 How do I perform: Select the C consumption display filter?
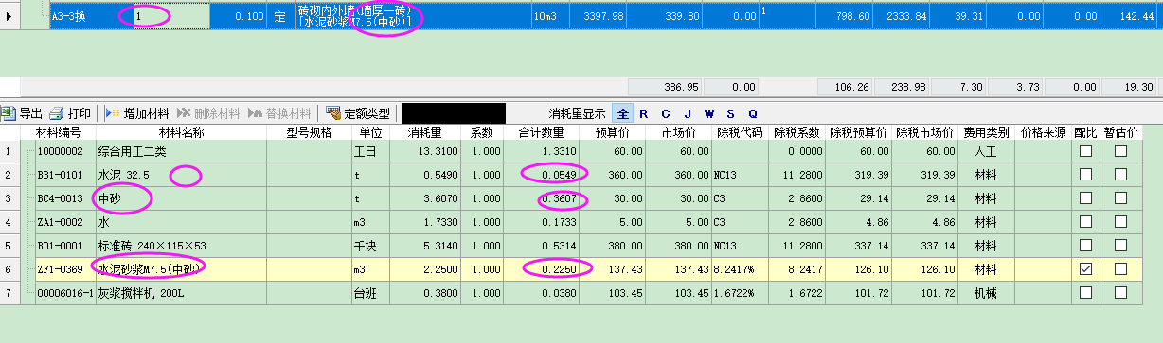tap(666, 113)
